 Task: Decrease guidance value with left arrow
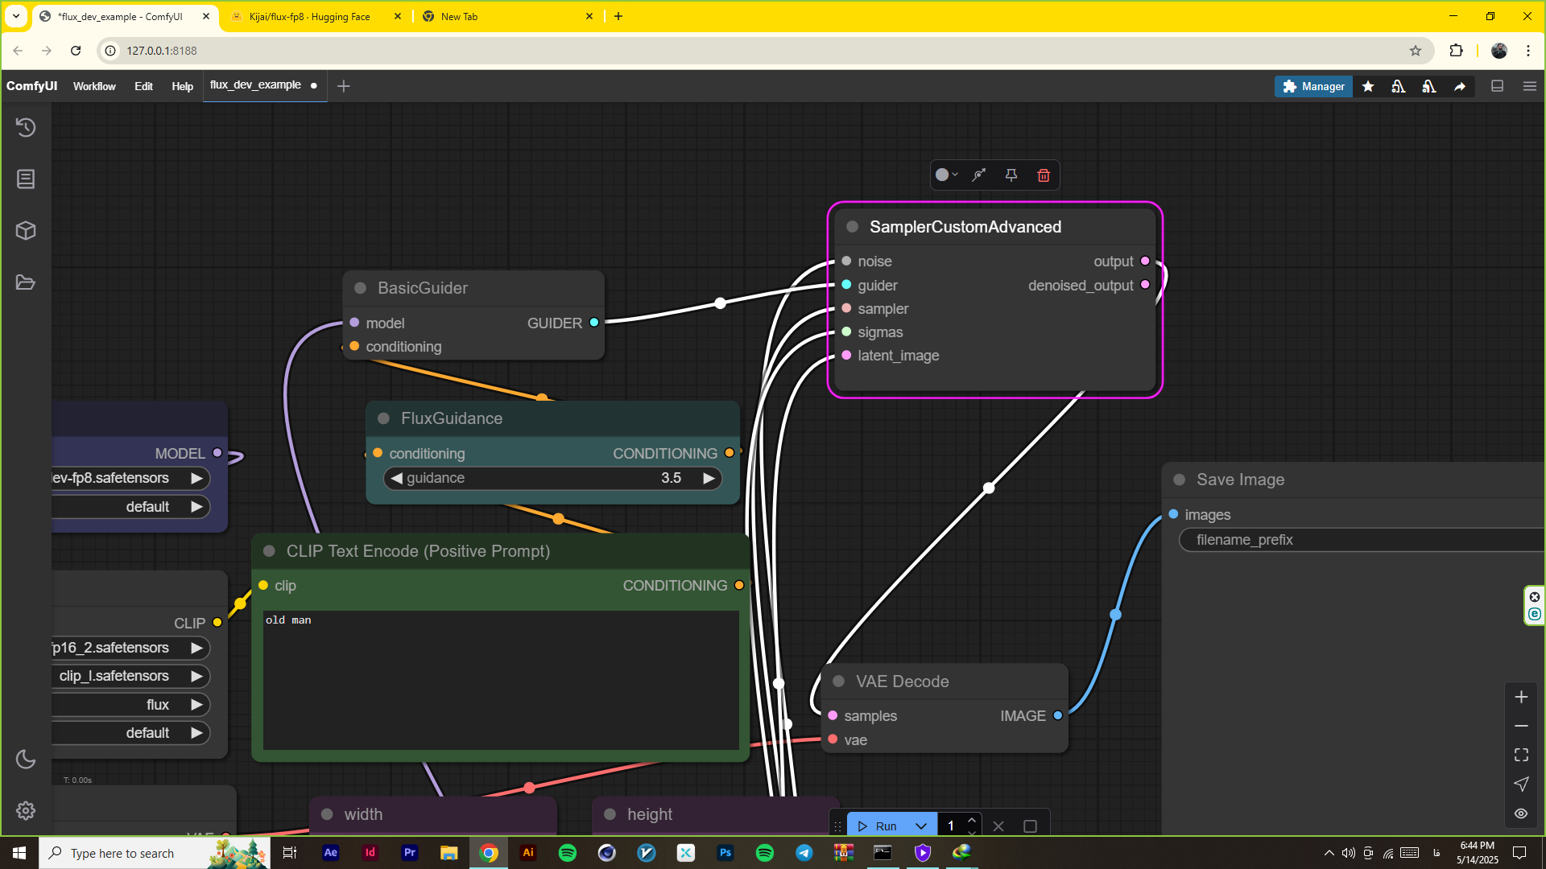click(396, 478)
